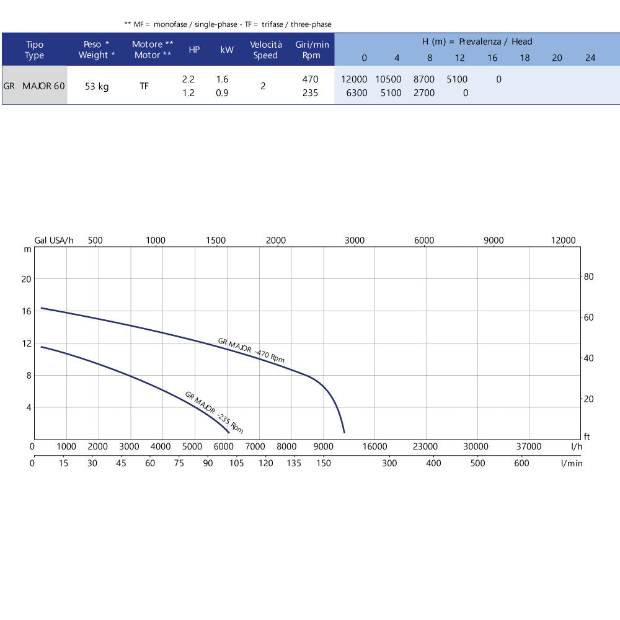The height and width of the screenshot is (620, 620).
Task: Click the head column header 18
Action: point(525,58)
